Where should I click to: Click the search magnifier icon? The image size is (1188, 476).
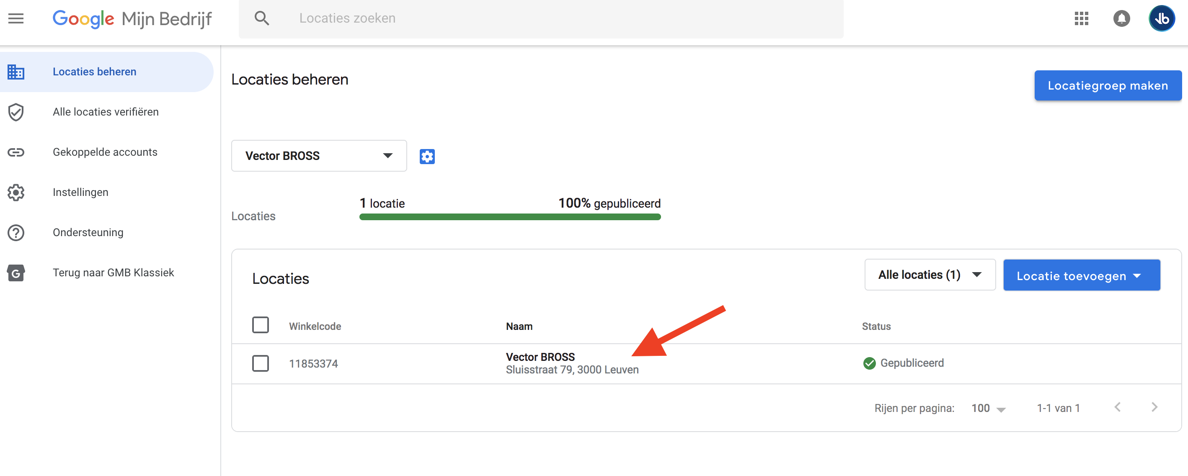click(x=261, y=18)
